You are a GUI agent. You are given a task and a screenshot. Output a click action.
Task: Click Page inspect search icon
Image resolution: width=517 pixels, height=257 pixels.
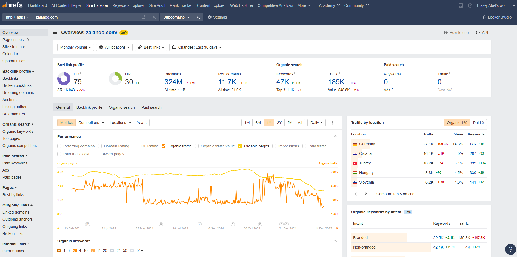(x=28, y=40)
